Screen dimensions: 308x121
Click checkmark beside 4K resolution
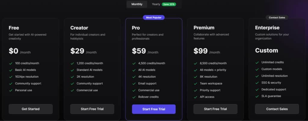pyautogui.click(x=134, y=77)
